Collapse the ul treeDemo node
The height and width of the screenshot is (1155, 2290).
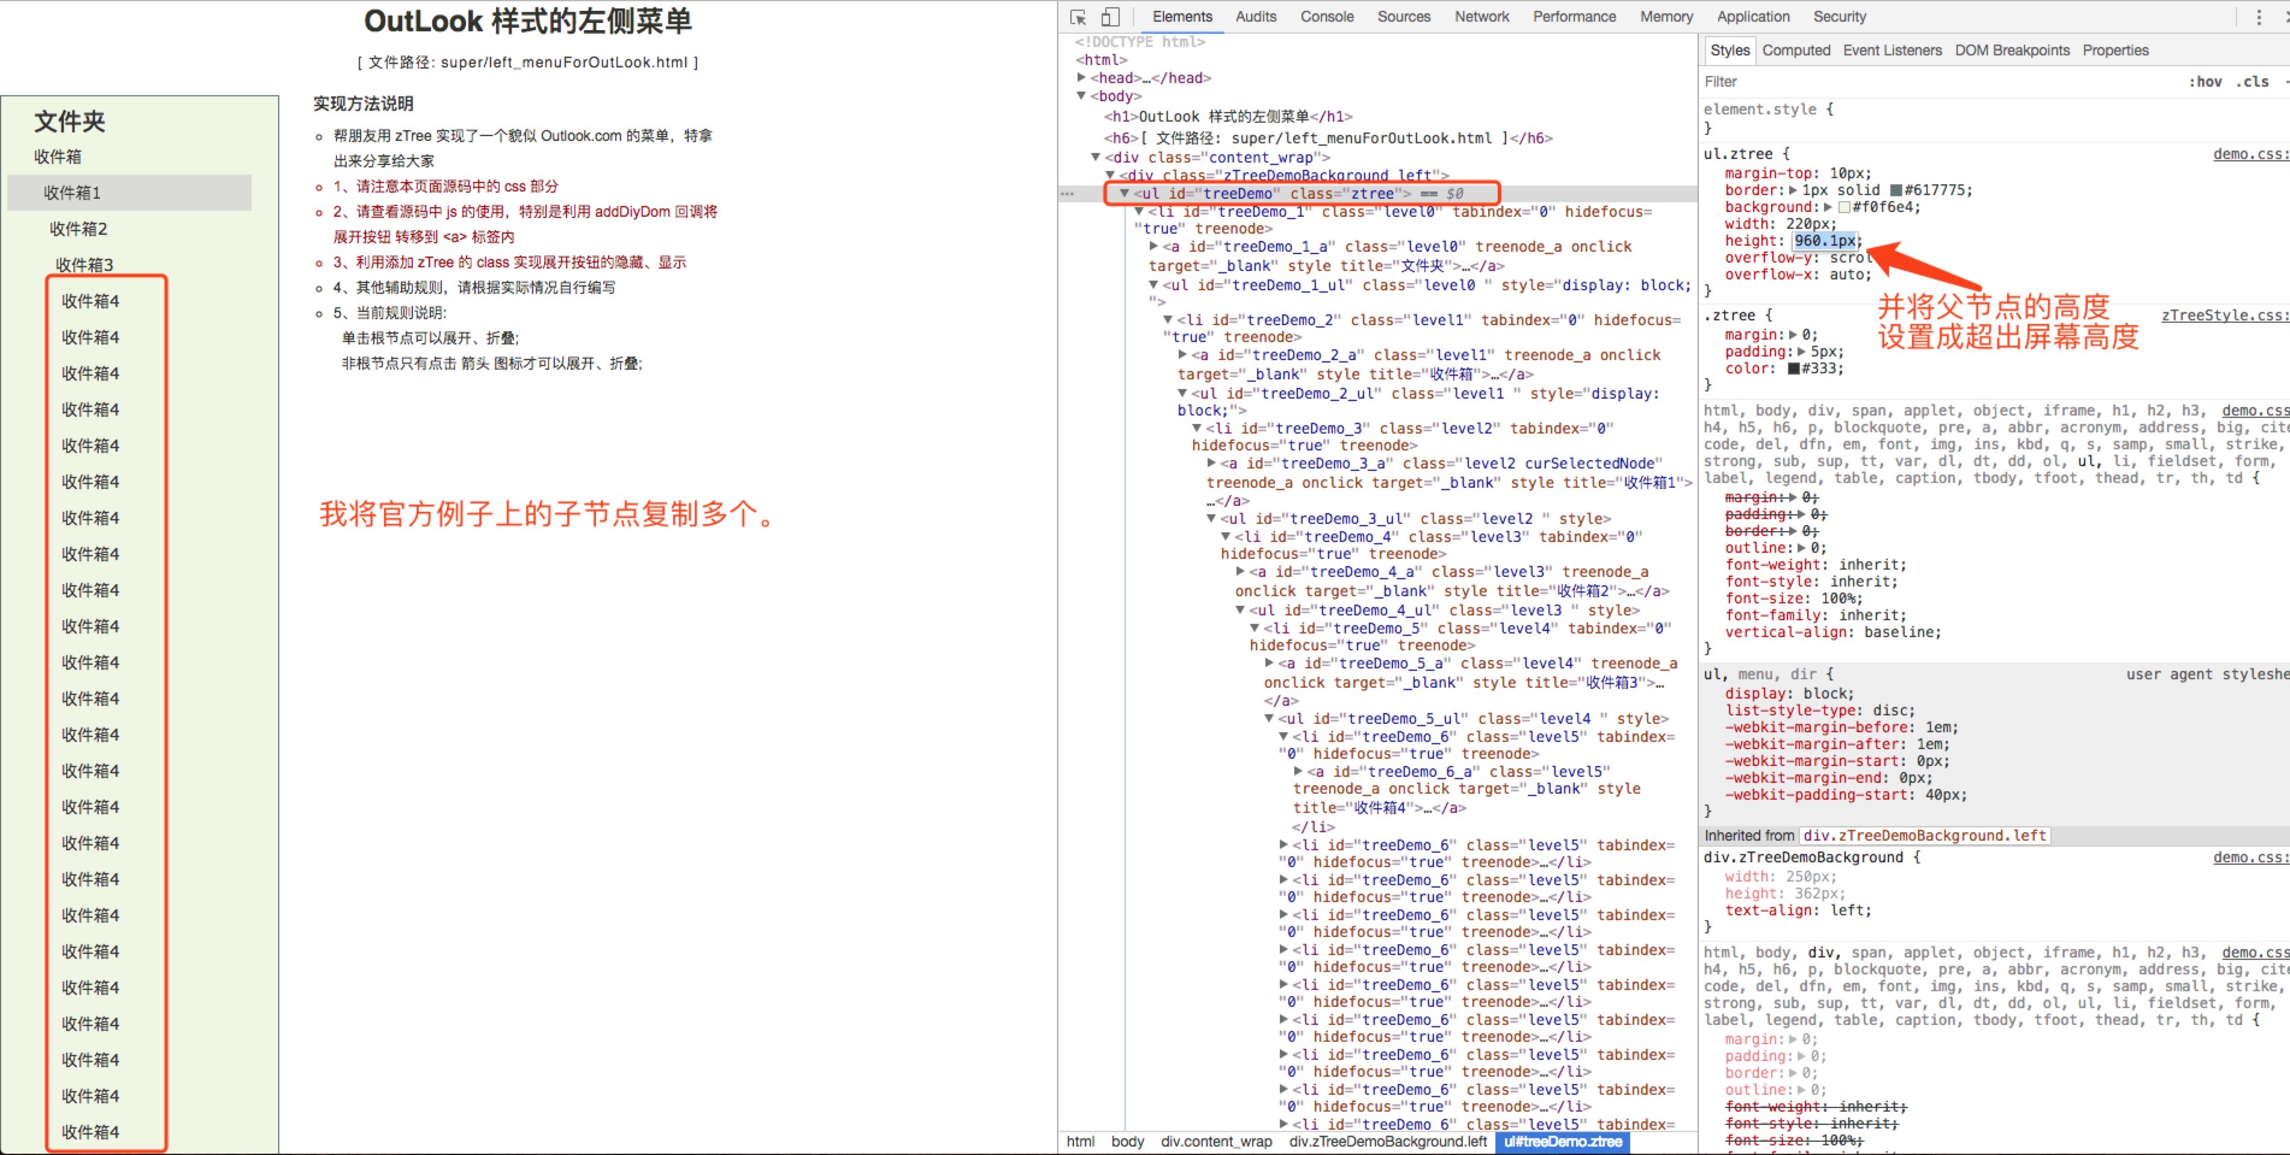[1125, 193]
